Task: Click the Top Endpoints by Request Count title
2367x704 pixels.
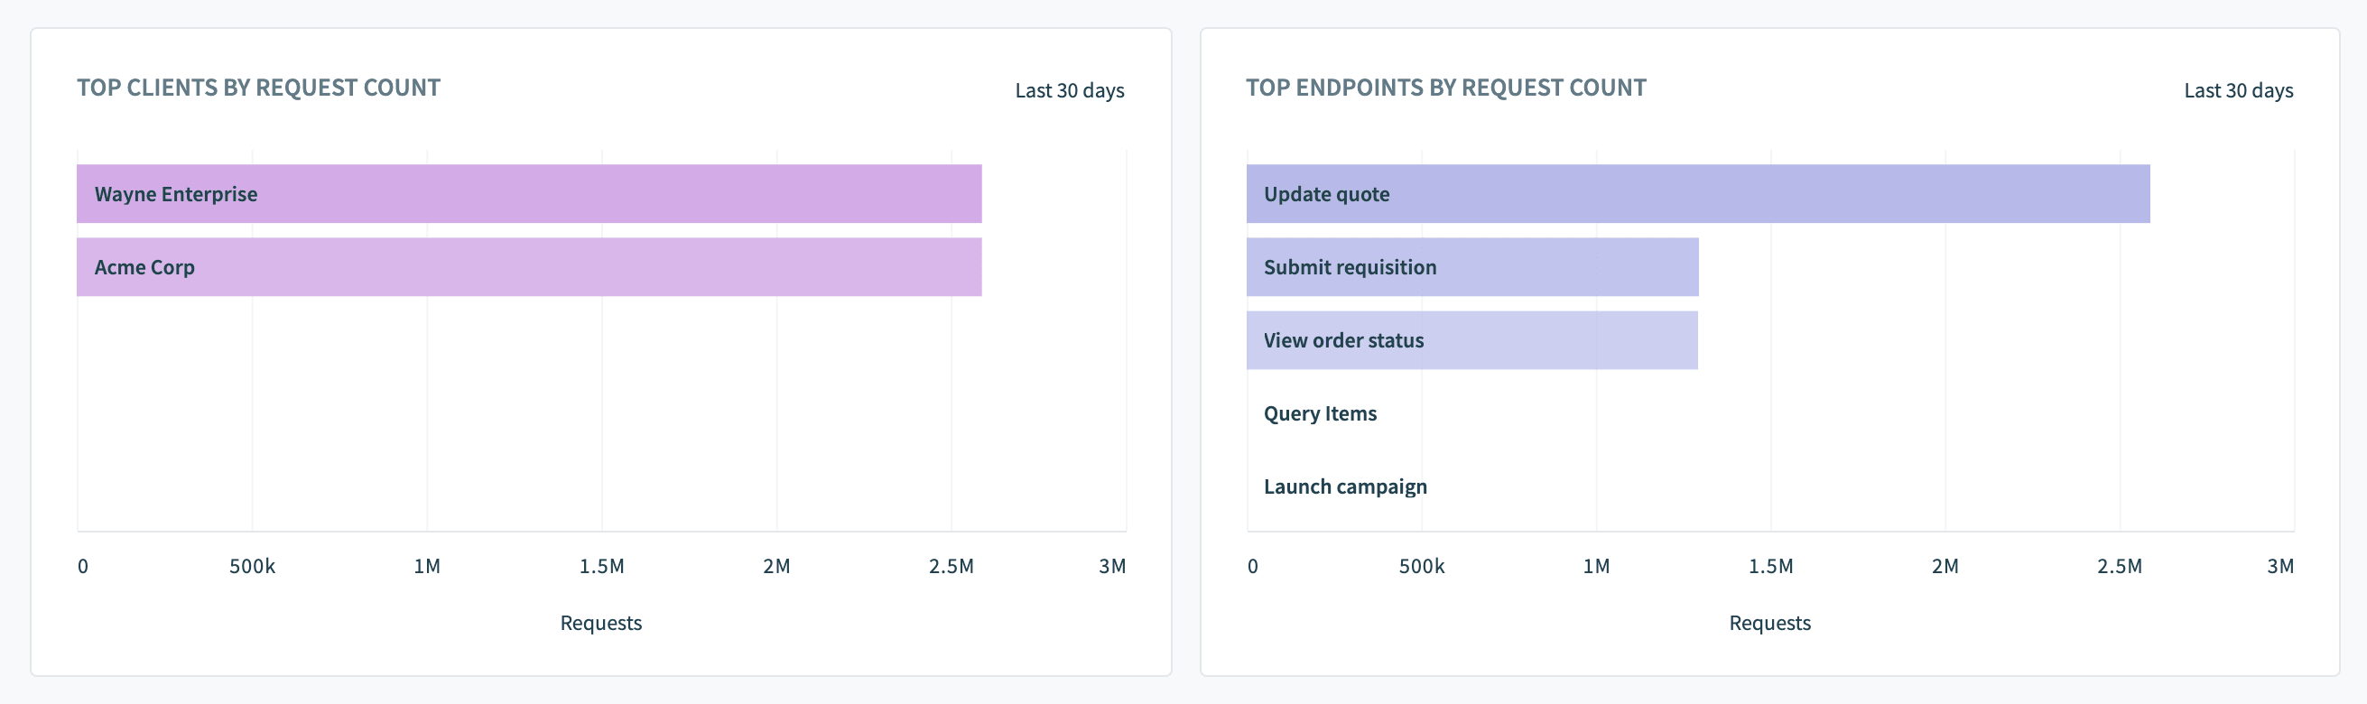Action: pos(1445,88)
